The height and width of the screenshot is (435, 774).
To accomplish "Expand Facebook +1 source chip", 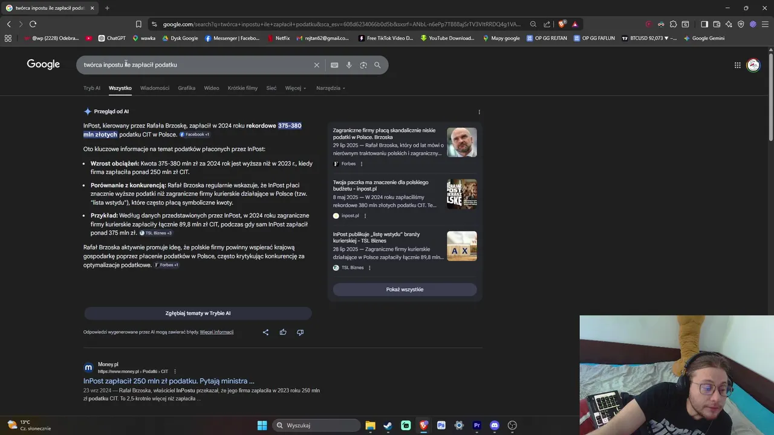I will 194,135.
